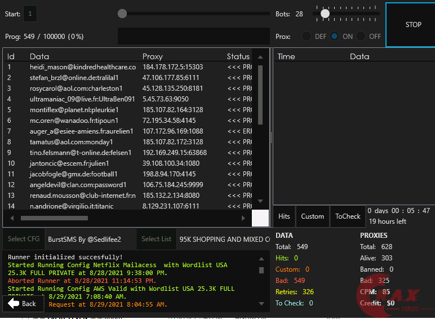Select proxy cell 47.106.177.85:6111
The height and width of the screenshot is (319, 435).
171,78
